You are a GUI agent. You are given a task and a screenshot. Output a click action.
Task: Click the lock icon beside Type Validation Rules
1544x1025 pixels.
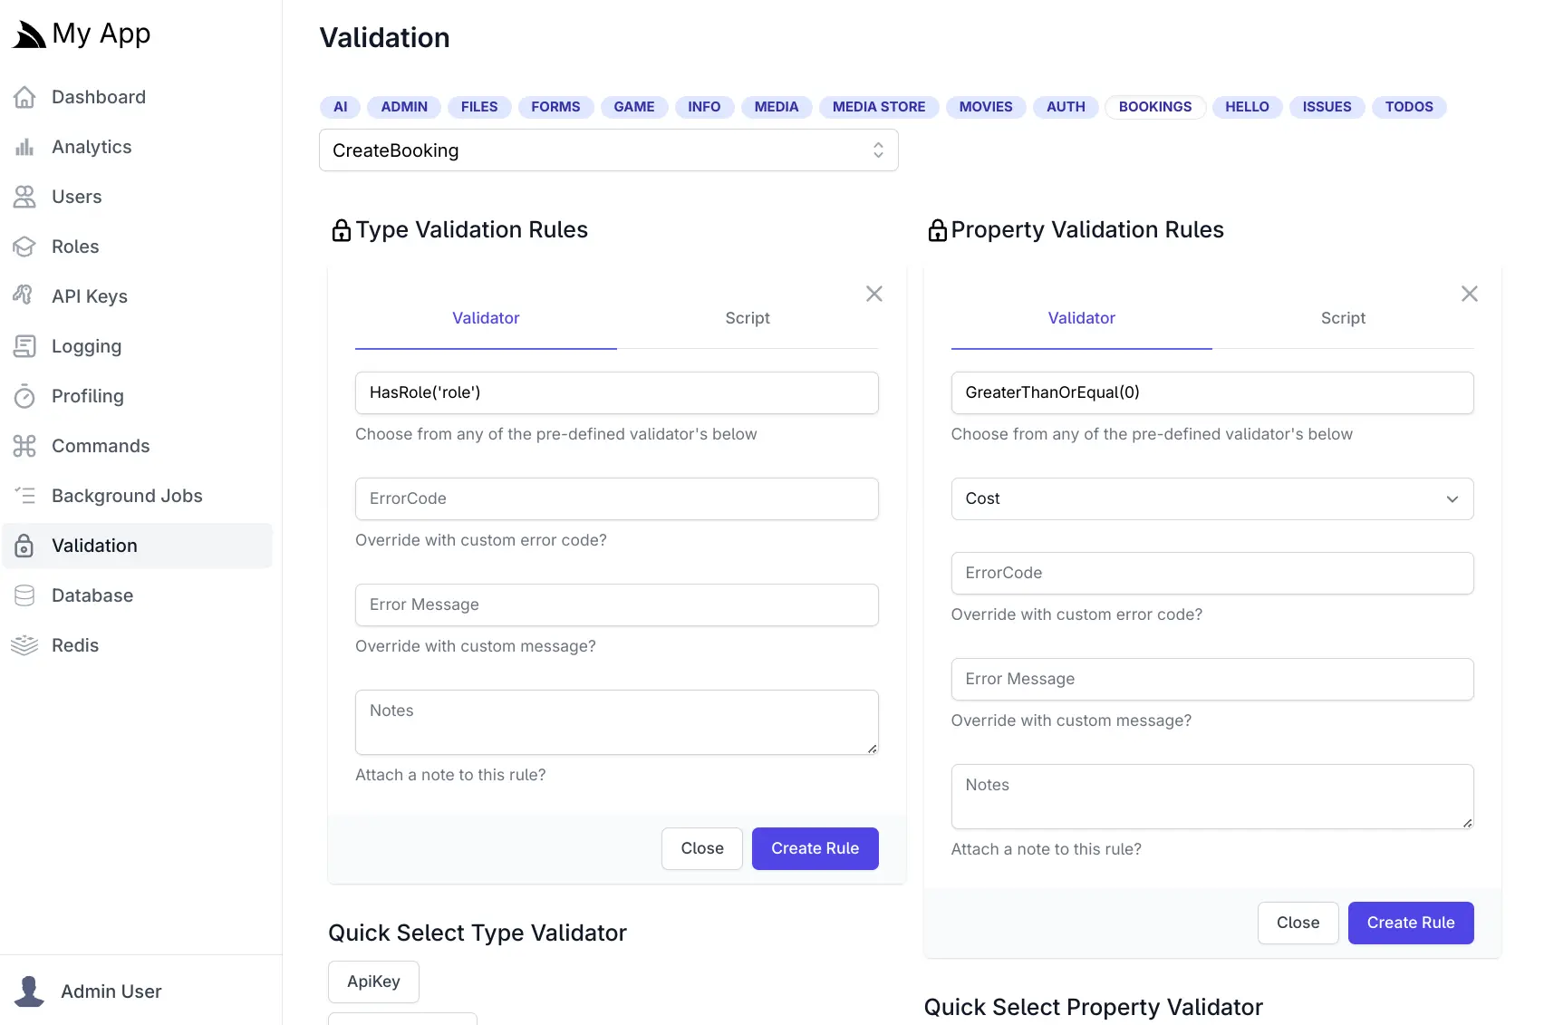[341, 229]
